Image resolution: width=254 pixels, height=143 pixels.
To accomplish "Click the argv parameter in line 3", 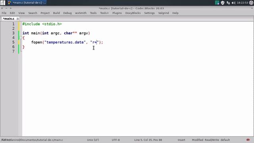I will click(x=83, y=33).
